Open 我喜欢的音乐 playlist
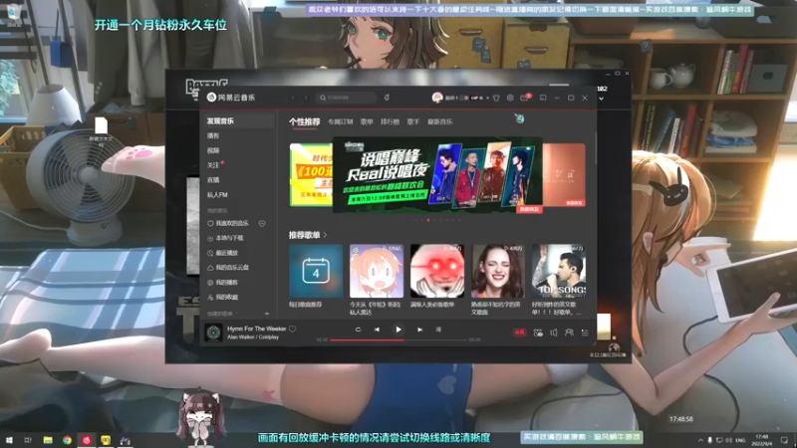Screen dimensions: 797x448 click(x=228, y=223)
